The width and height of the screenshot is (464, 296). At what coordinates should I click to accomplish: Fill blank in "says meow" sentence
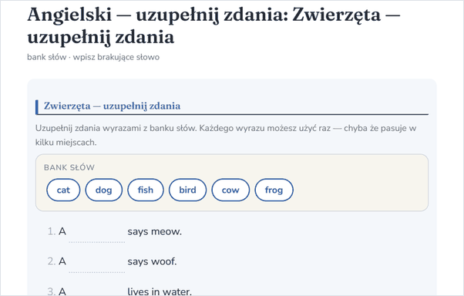pyautogui.click(x=97, y=232)
